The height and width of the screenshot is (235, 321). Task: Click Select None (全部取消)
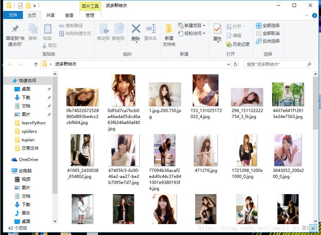point(268,33)
